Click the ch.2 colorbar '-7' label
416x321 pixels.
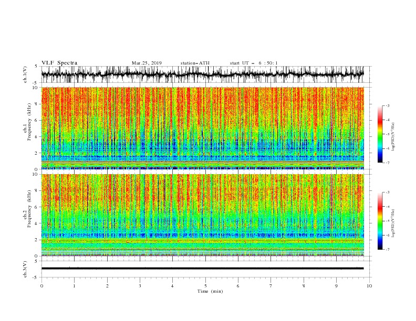click(387, 250)
